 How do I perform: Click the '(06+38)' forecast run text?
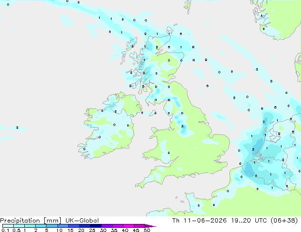click(284, 221)
